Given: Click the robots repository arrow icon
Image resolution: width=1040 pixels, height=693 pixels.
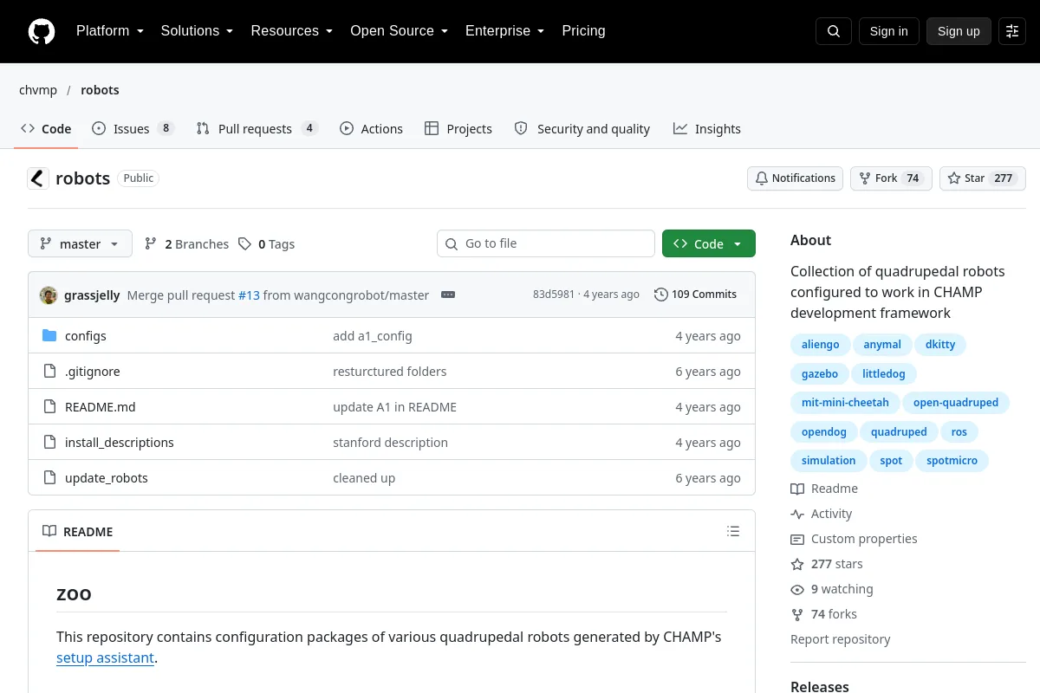Looking at the screenshot, I should pos(38,178).
